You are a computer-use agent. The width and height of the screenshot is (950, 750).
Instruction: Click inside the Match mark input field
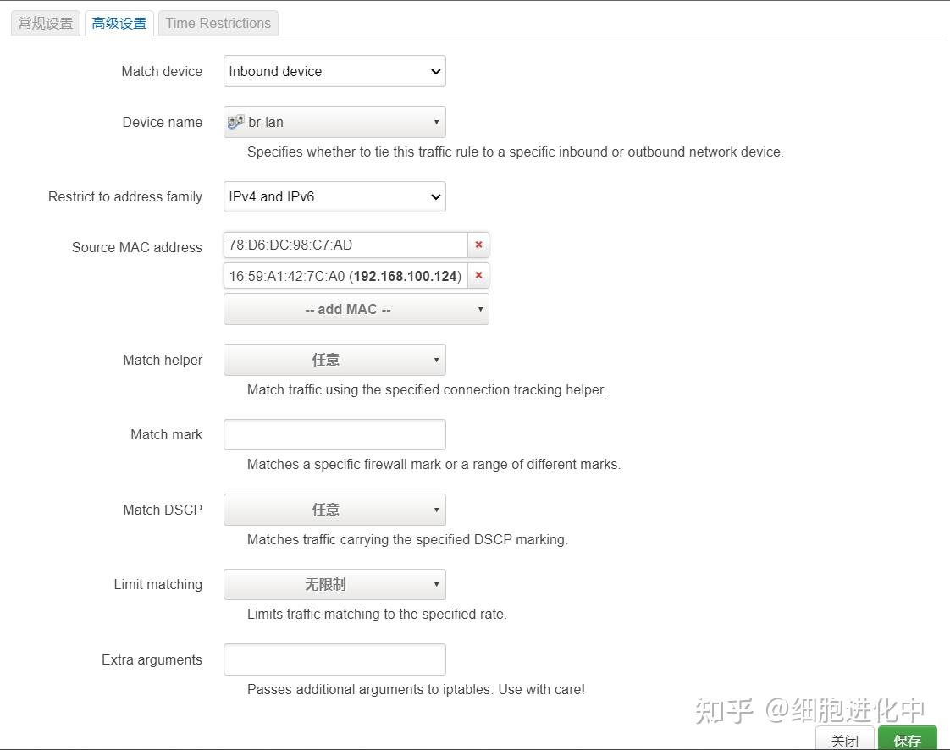(x=334, y=433)
